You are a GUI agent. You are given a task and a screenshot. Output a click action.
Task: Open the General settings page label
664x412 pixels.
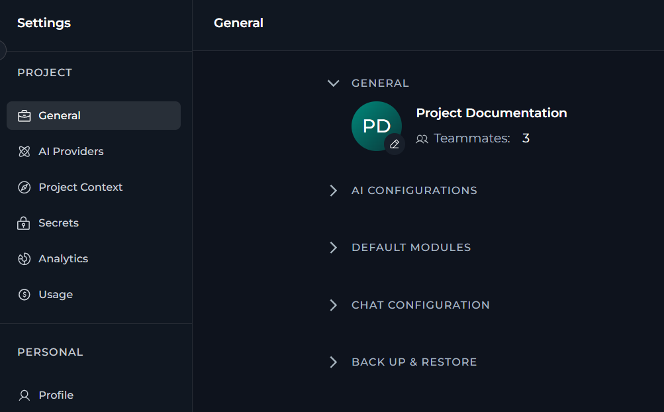point(60,116)
